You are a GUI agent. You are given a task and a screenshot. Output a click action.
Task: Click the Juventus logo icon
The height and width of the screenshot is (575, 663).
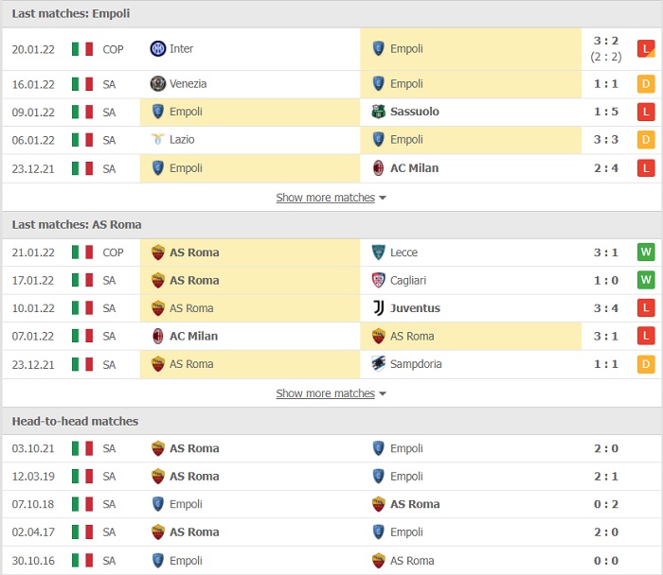379,308
